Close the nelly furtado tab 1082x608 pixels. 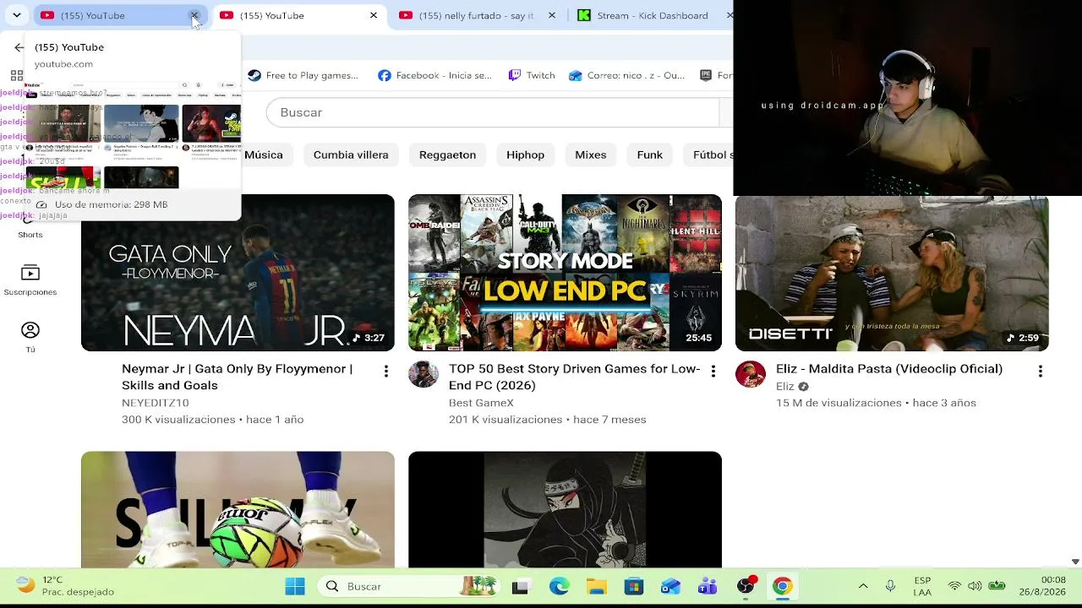point(552,15)
